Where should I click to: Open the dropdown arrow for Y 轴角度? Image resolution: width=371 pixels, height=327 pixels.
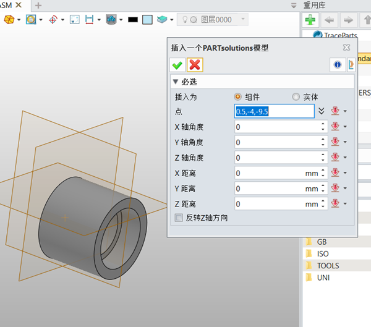[x=345, y=142]
